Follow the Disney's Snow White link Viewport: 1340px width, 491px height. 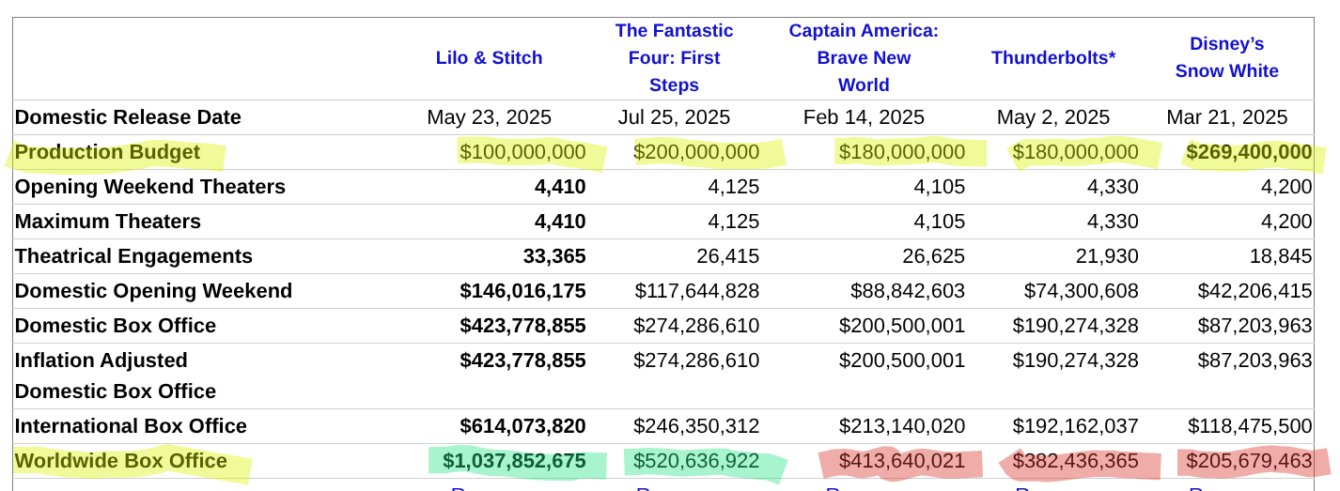1226,57
